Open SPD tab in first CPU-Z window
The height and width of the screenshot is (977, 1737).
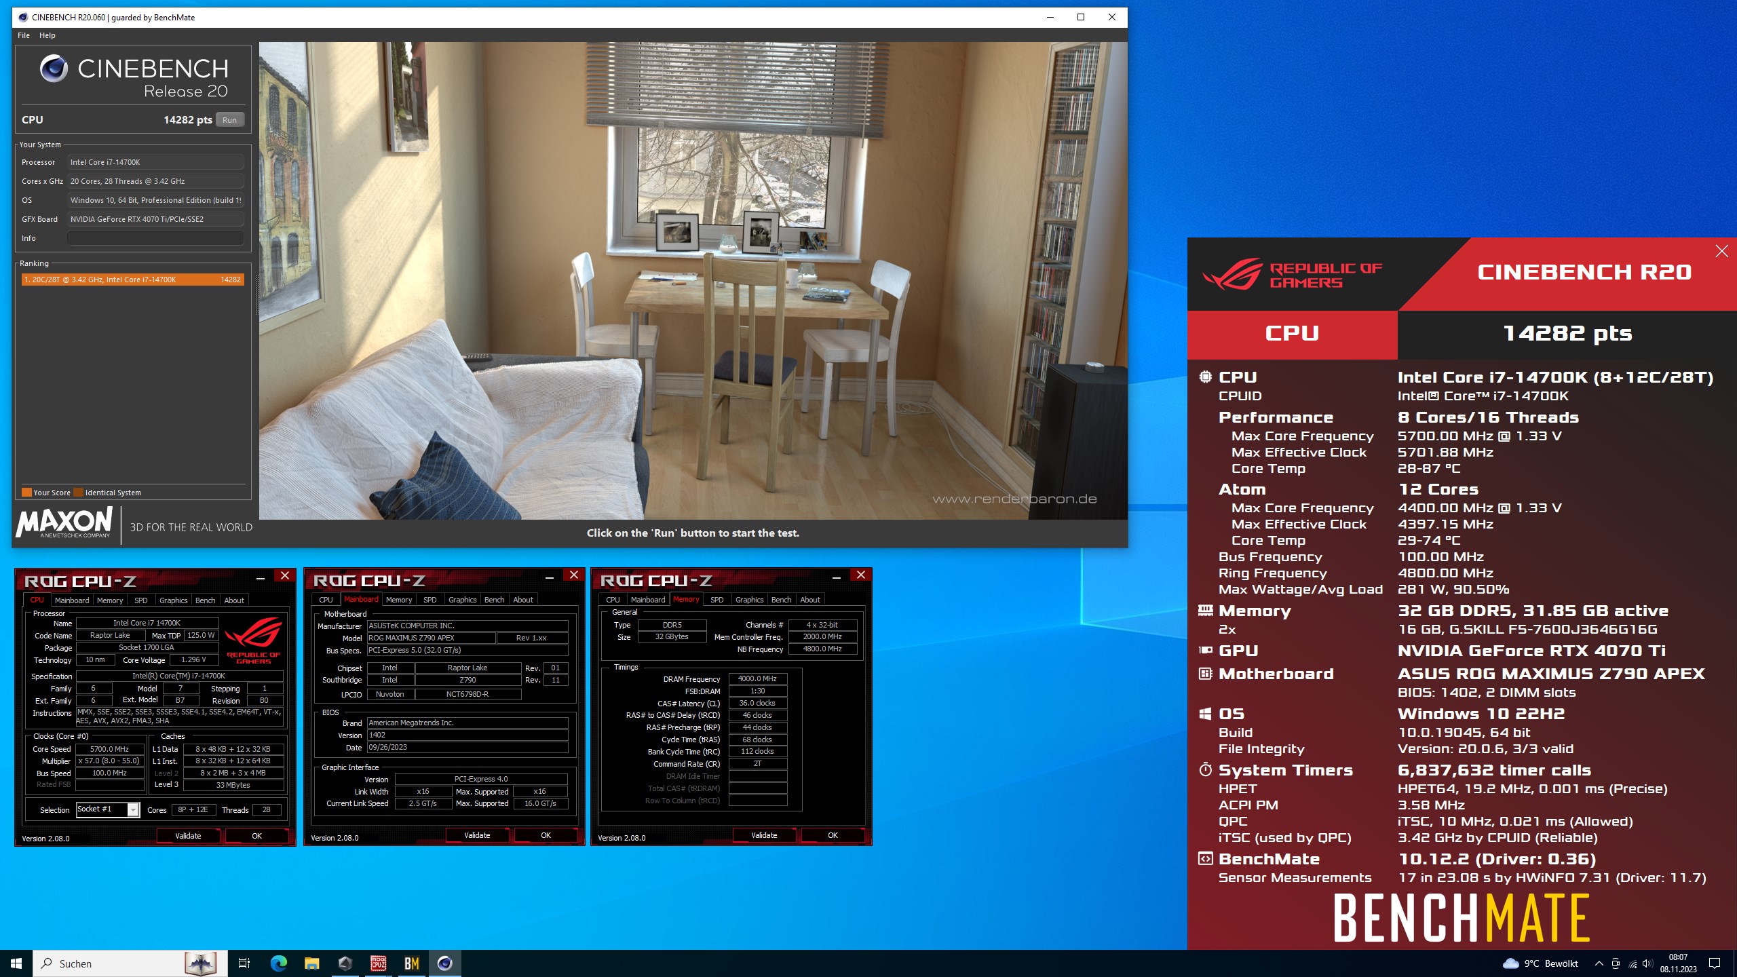click(141, 600)
